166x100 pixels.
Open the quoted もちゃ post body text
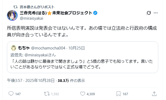[82, 64]
